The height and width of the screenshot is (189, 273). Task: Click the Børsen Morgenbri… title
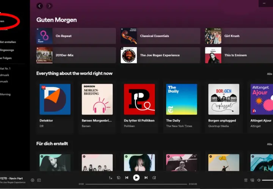click(x=97, y=121)
